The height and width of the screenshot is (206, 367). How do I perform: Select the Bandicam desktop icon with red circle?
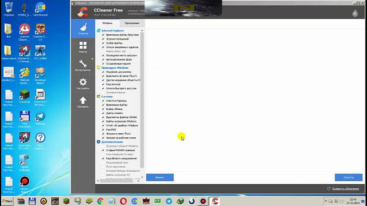(x=25, y=184)
